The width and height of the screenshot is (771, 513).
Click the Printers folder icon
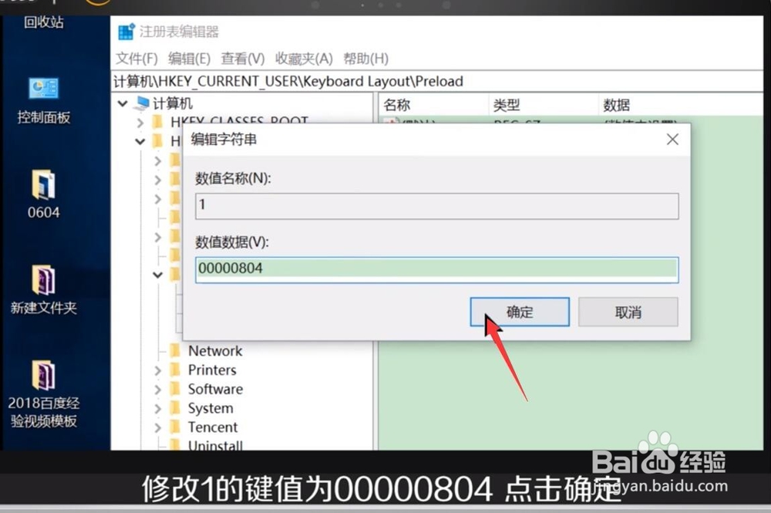click(x=174, y=370)
